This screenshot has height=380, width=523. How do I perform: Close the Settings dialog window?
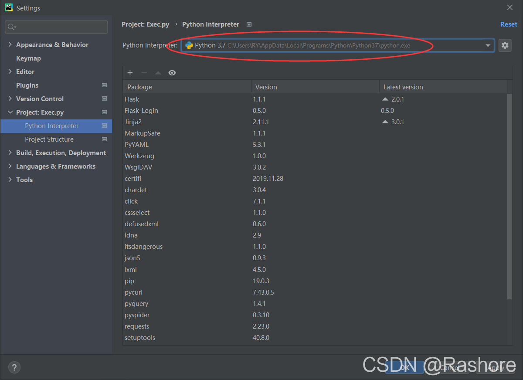coord(510,7)
